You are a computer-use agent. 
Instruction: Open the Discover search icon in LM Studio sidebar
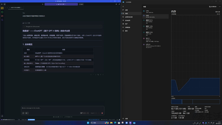pos(2,20)
